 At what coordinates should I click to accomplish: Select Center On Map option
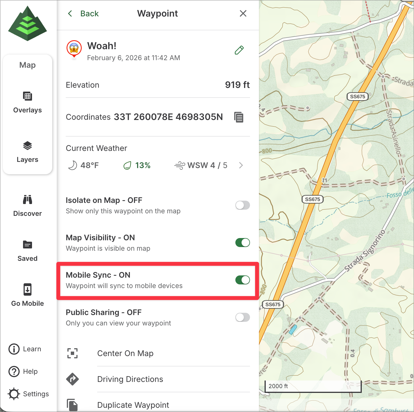coord(125,353)
